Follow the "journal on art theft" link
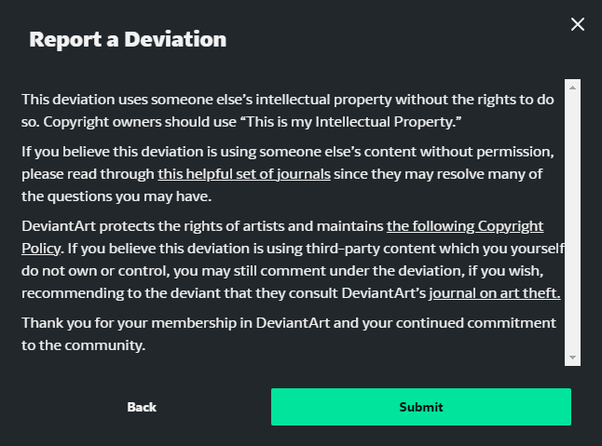The width and height of the screenshot is (602, 446). click(x=495, y=293)
